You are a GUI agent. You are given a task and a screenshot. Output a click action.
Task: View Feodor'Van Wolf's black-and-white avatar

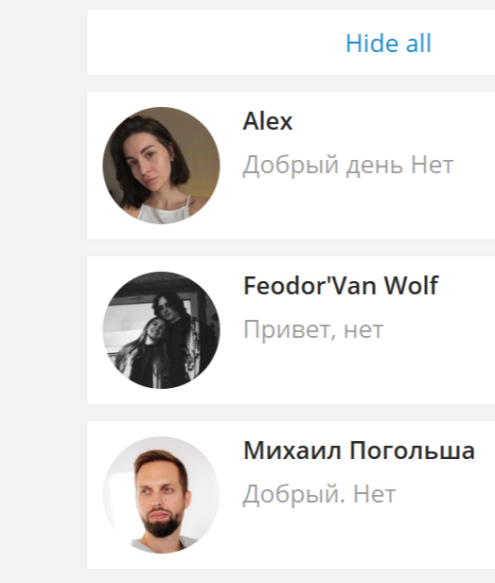161,330
